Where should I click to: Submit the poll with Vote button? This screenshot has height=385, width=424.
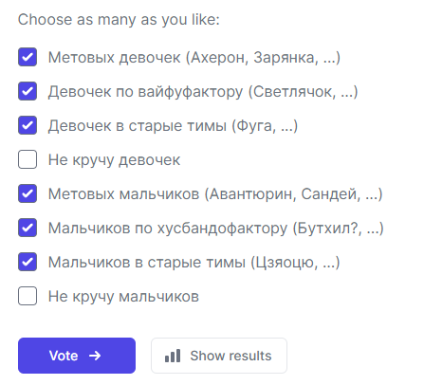click(77, 356)
